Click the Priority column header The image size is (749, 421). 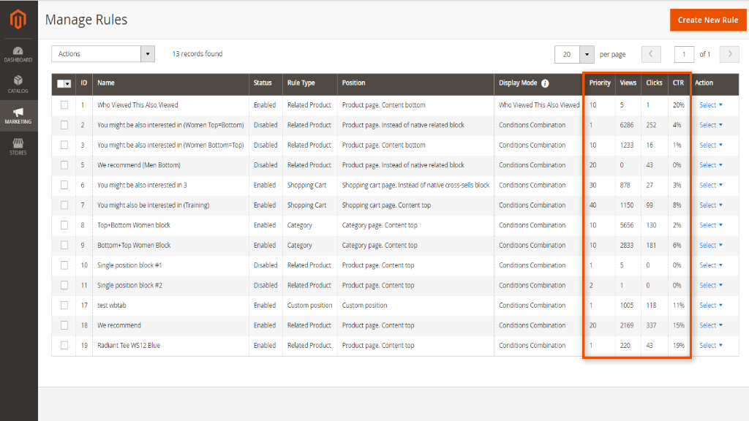[x=599, y=83]
